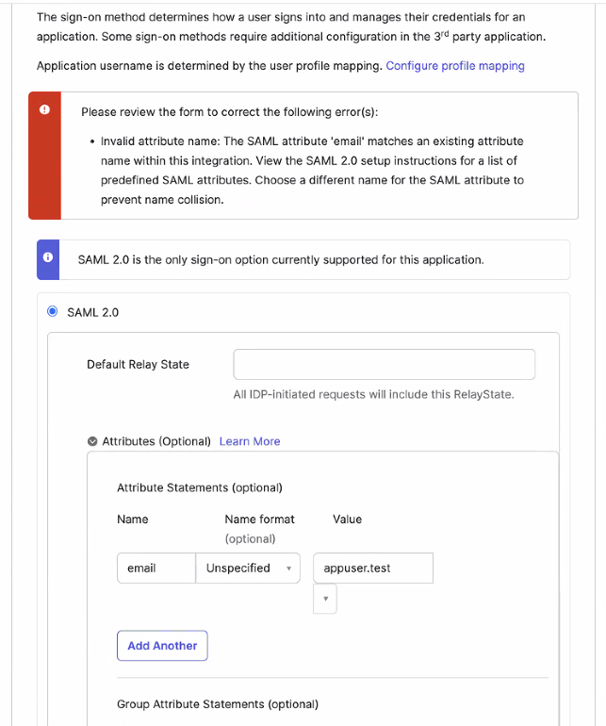Select the SAML 2.0 radio button
This screenshot has height=726, width=606.
[53, 312]
